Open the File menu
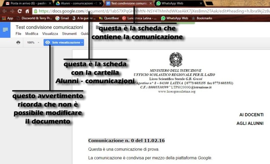270x164 pixels. [18, 34]
